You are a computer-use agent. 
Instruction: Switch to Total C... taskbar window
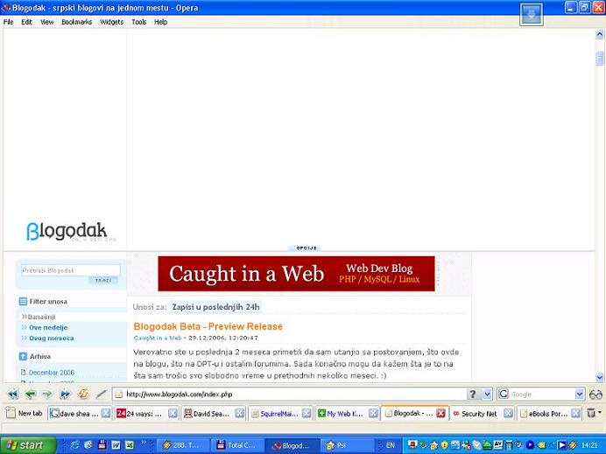(236, 445)
